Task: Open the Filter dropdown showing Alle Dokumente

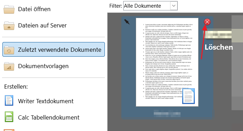Action: (x=150, y=6)
